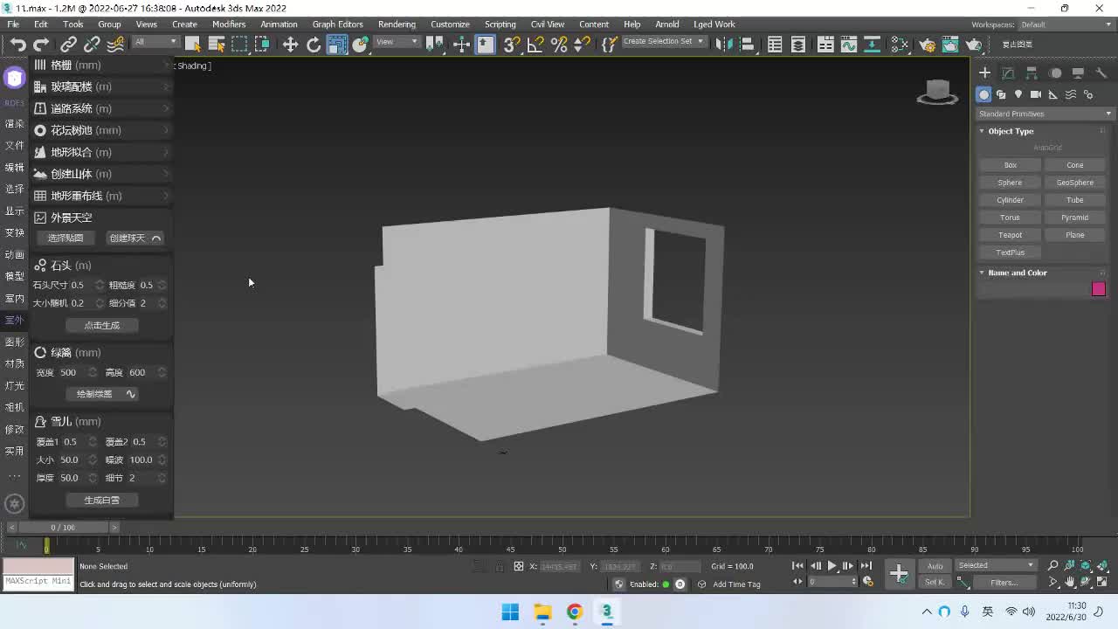Open the Utilities wrench panel tab
The height and width of the screenshot is (629, 1118).
click(1101, 73)
